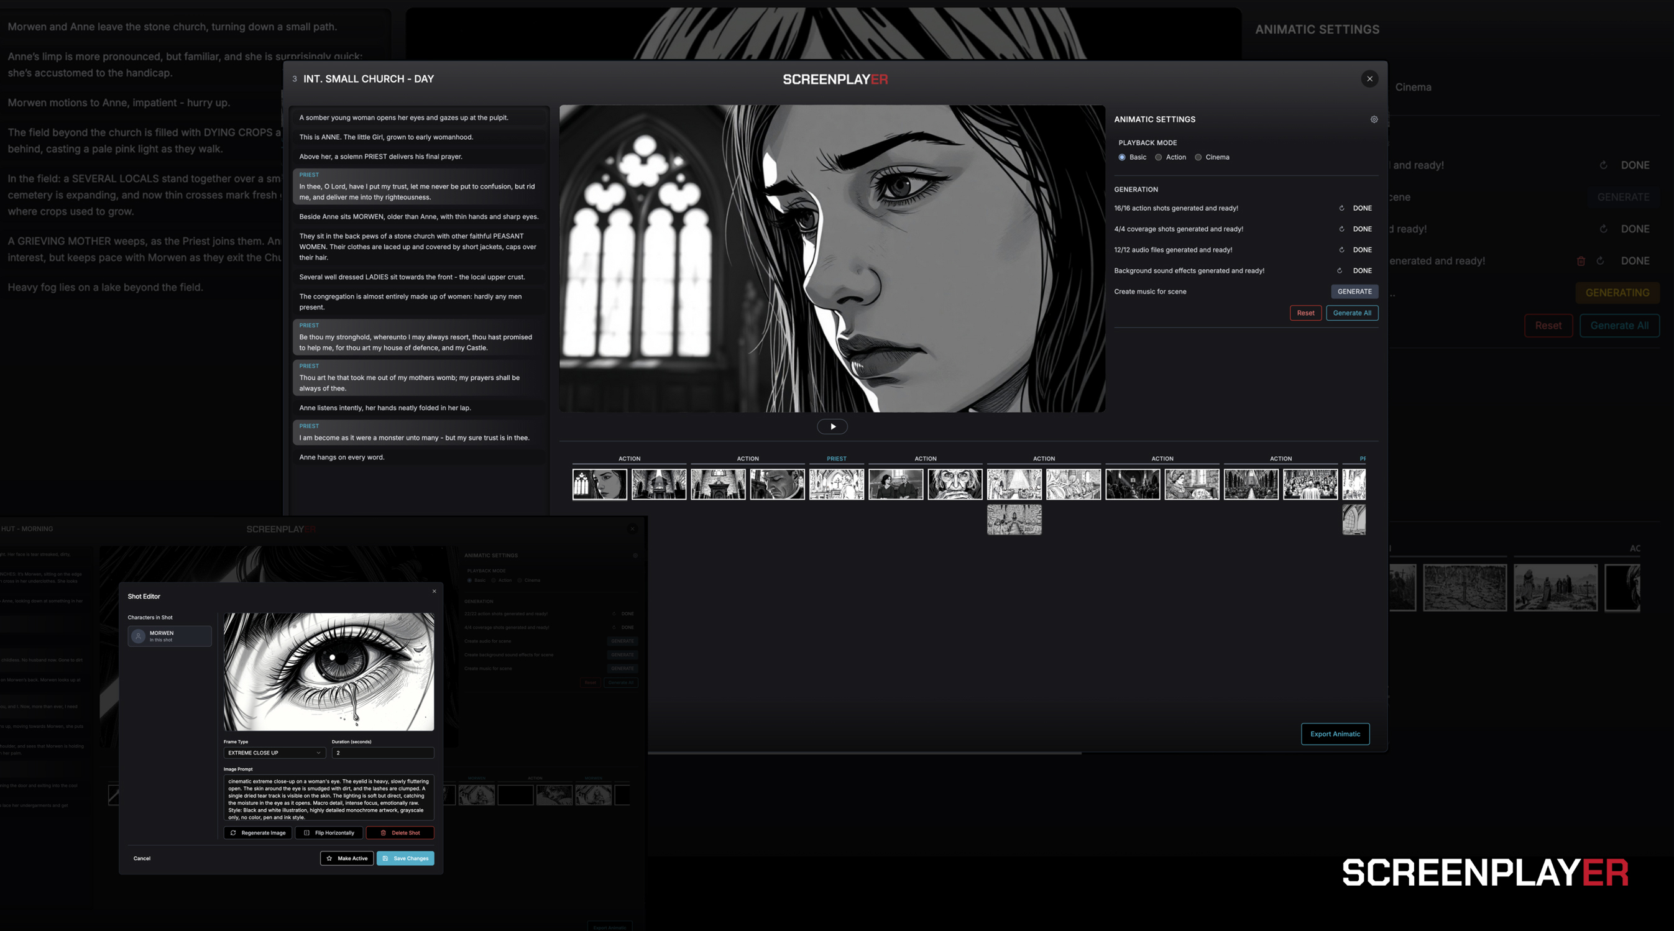This screenshot has height=931, width=1674.
Task: Click GENERATE for scene music
Action: (1354, 291)
